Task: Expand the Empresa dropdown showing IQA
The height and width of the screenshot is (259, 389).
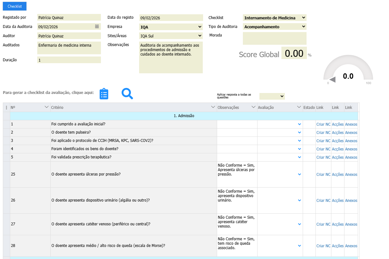Action: (171, 27)
